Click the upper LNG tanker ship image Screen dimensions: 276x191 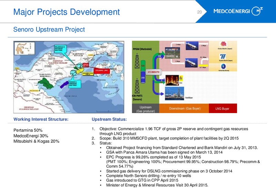pos(192,46)
